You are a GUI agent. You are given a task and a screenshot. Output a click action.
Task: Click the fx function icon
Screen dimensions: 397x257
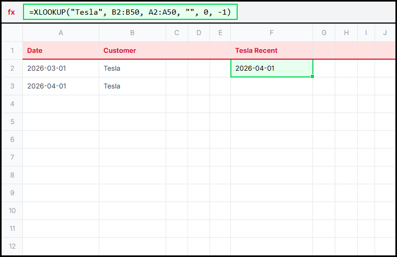coord(11,12)
